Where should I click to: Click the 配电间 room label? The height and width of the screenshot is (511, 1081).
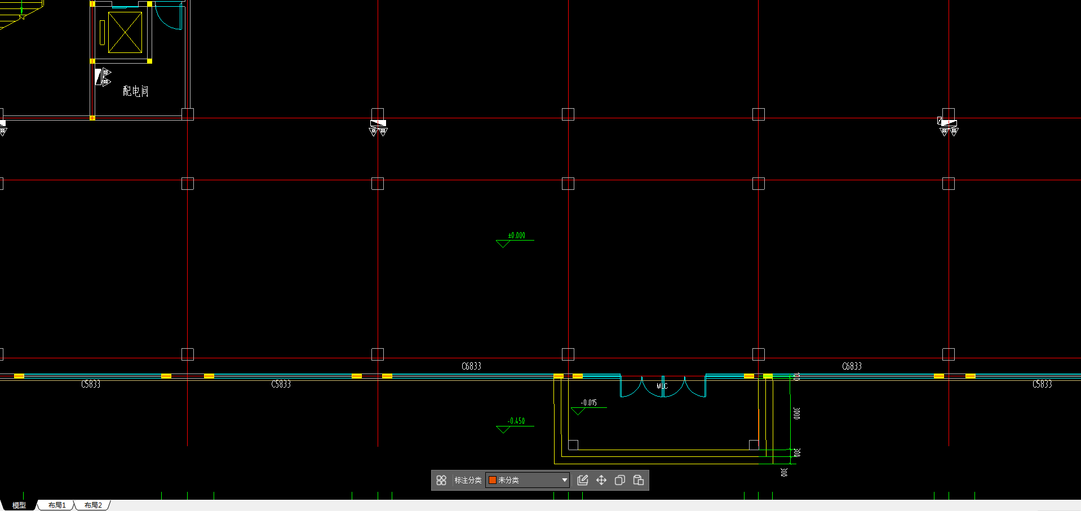[136, 91]
